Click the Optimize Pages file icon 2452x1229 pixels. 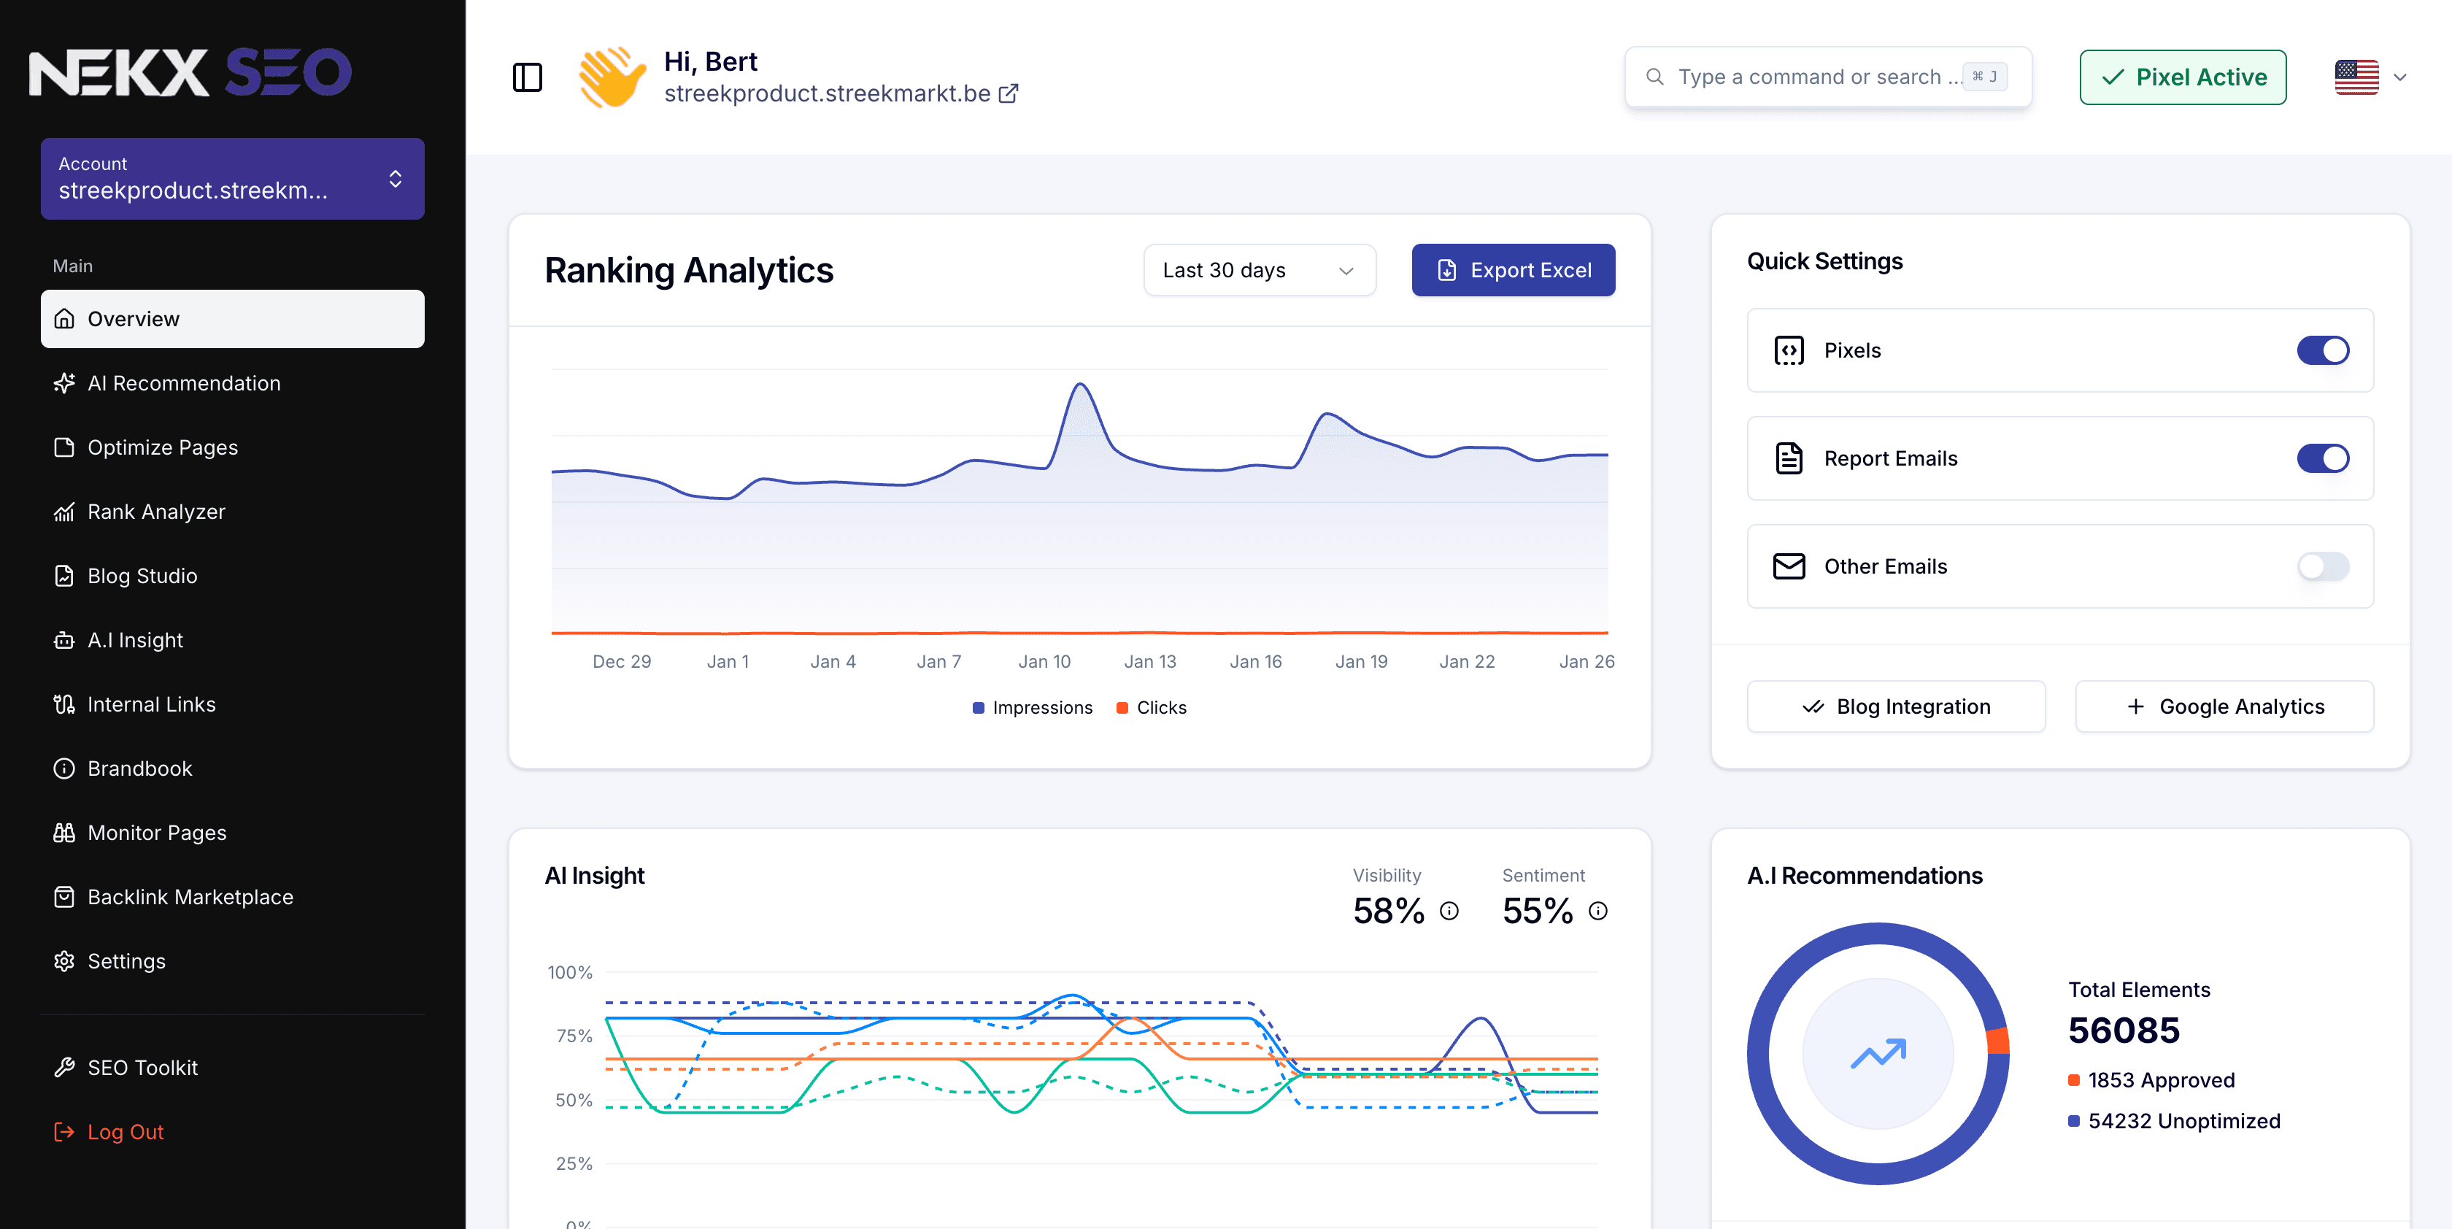(63, 447)
